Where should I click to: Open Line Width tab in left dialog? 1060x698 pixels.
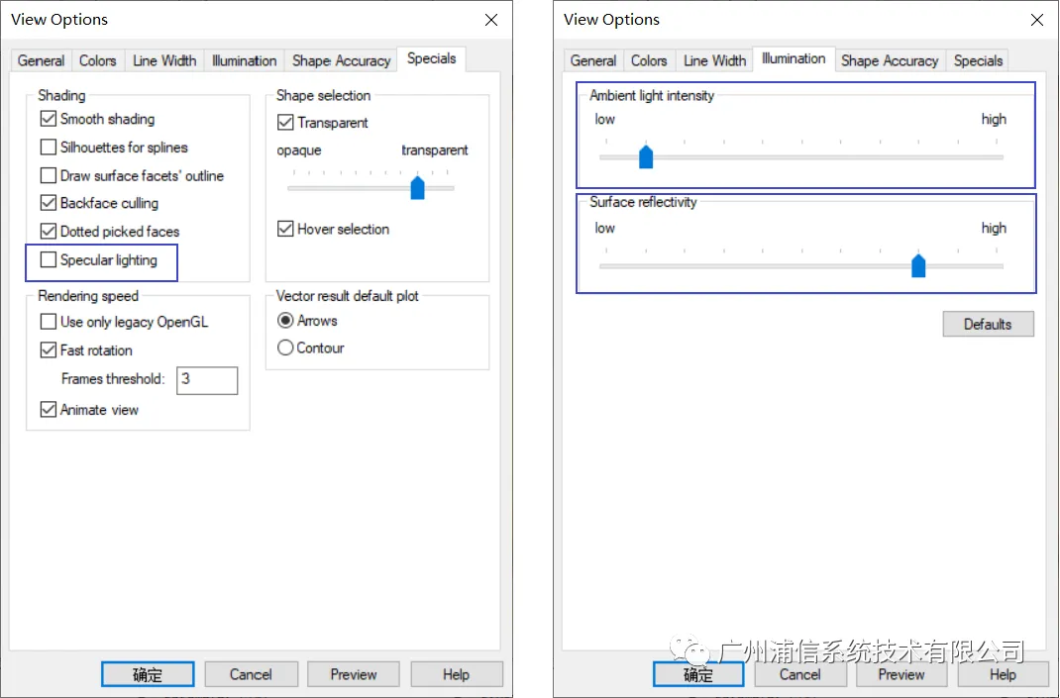point(164,60)
